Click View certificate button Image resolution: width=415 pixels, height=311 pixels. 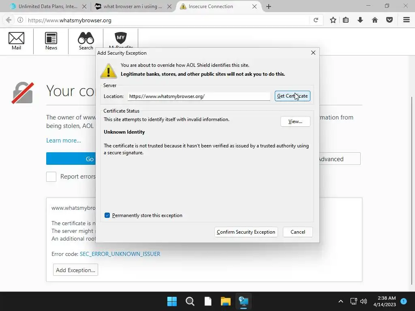(295, 121)
